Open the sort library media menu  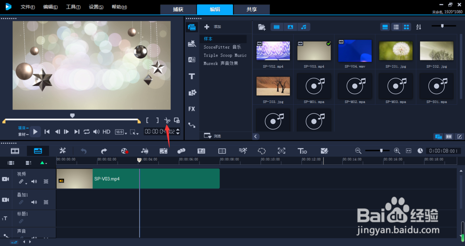coord(418,27)
